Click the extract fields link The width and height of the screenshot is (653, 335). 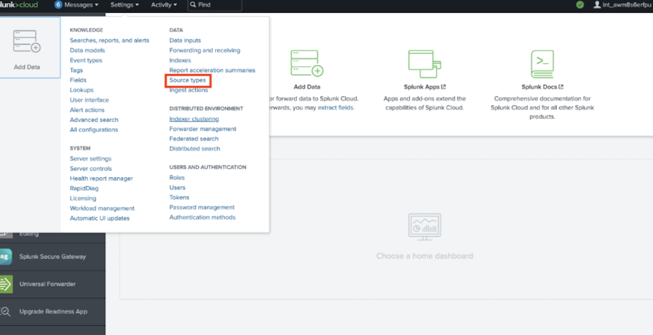click(336, 108)
